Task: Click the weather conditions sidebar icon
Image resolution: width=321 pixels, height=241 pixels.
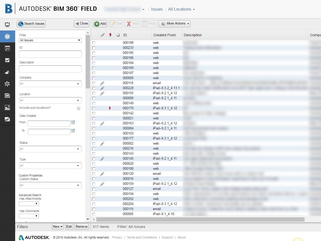Action: click(x=7, y=72)
